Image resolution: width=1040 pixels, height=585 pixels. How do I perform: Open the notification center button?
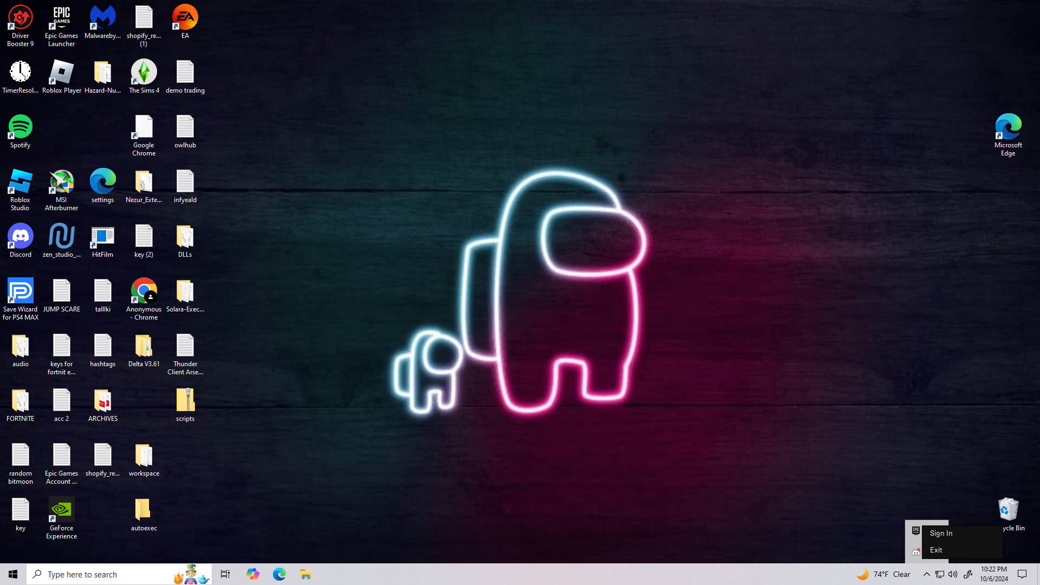tap(1022, 575)
